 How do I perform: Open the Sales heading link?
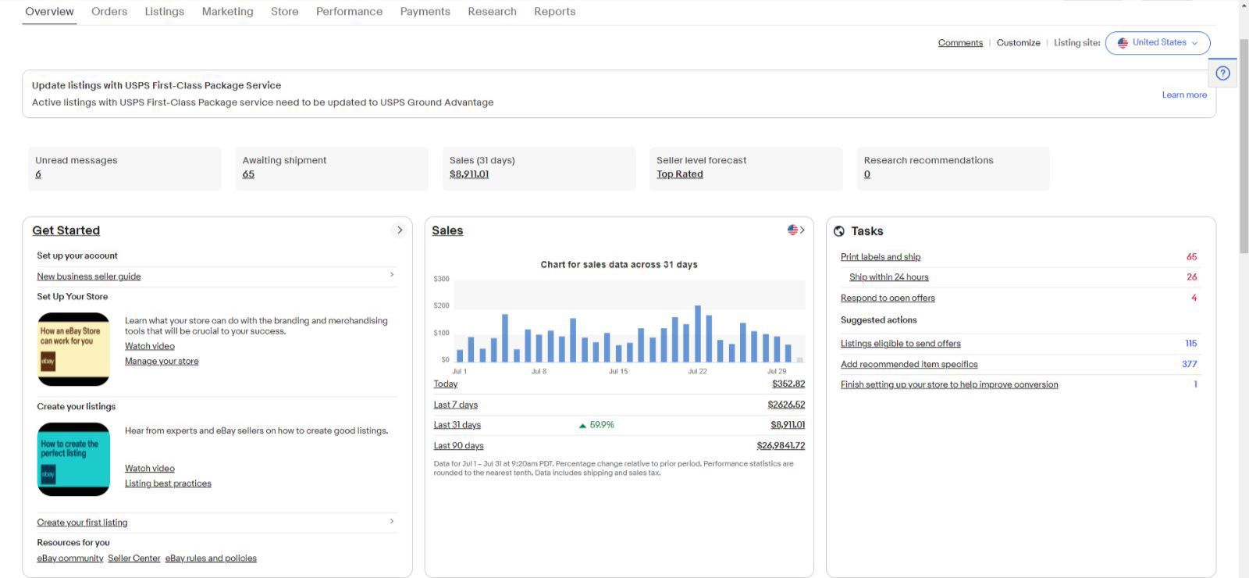point(447,230)
